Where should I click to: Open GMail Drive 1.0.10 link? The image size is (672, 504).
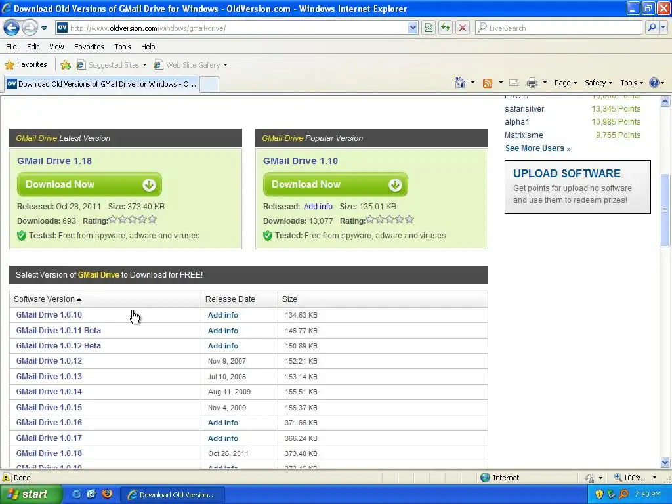(x=49, y=315)
